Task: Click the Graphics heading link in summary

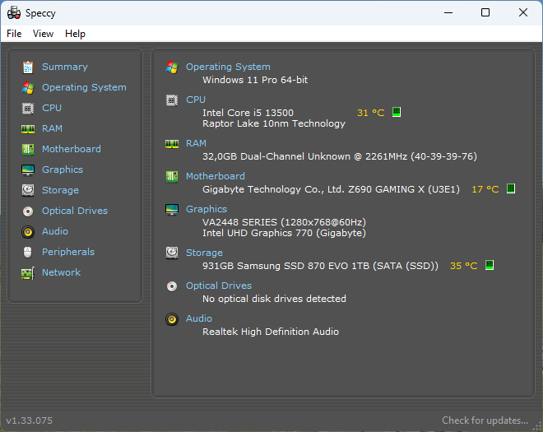Action: 207,209
